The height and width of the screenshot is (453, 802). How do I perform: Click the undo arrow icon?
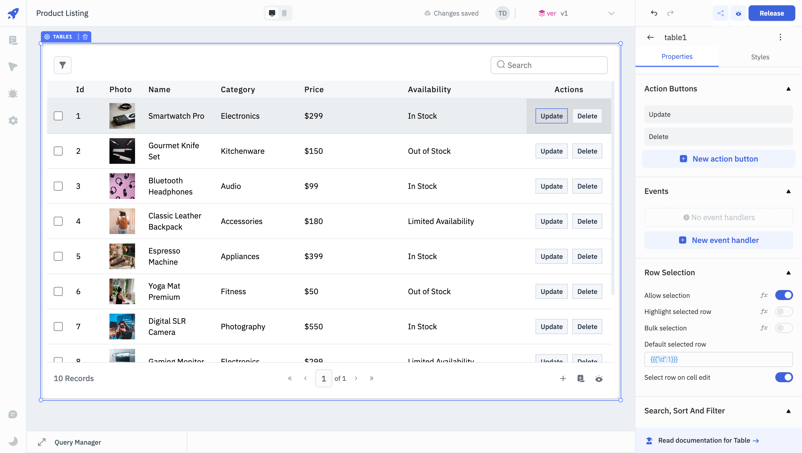coord(654,13)
